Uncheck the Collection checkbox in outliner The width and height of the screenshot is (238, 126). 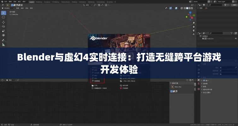coord(203,38)
